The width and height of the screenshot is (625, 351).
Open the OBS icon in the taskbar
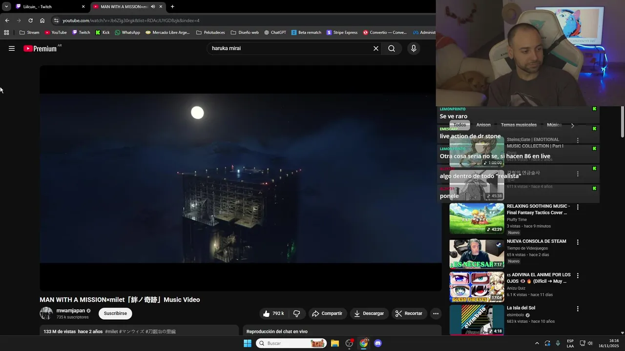(349, 343)
